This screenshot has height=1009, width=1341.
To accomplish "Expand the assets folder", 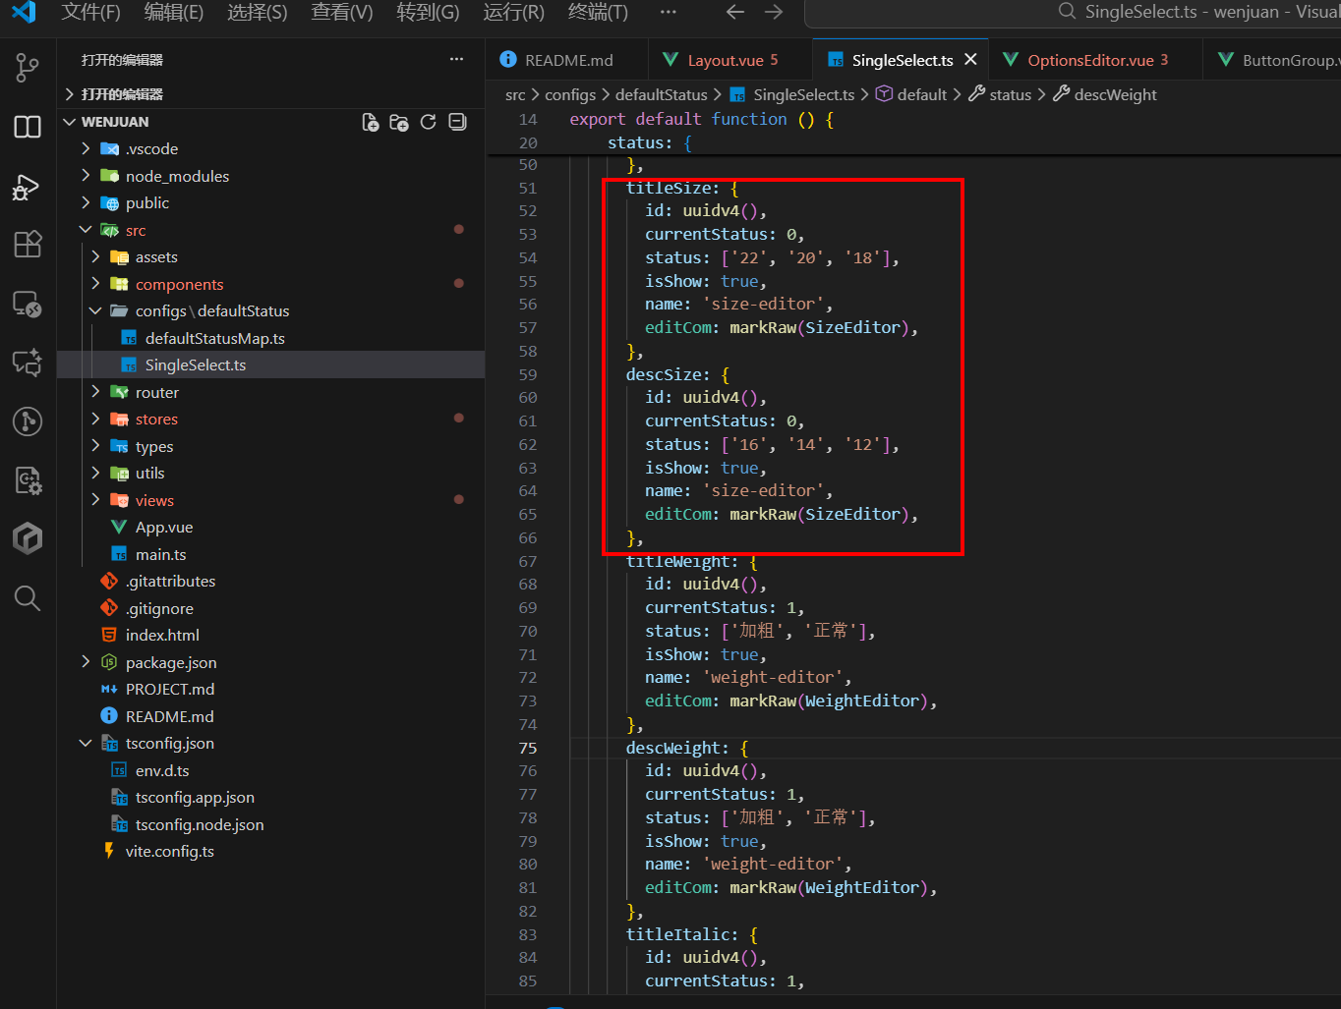I will pyautogui.click(x=95, y=256).
